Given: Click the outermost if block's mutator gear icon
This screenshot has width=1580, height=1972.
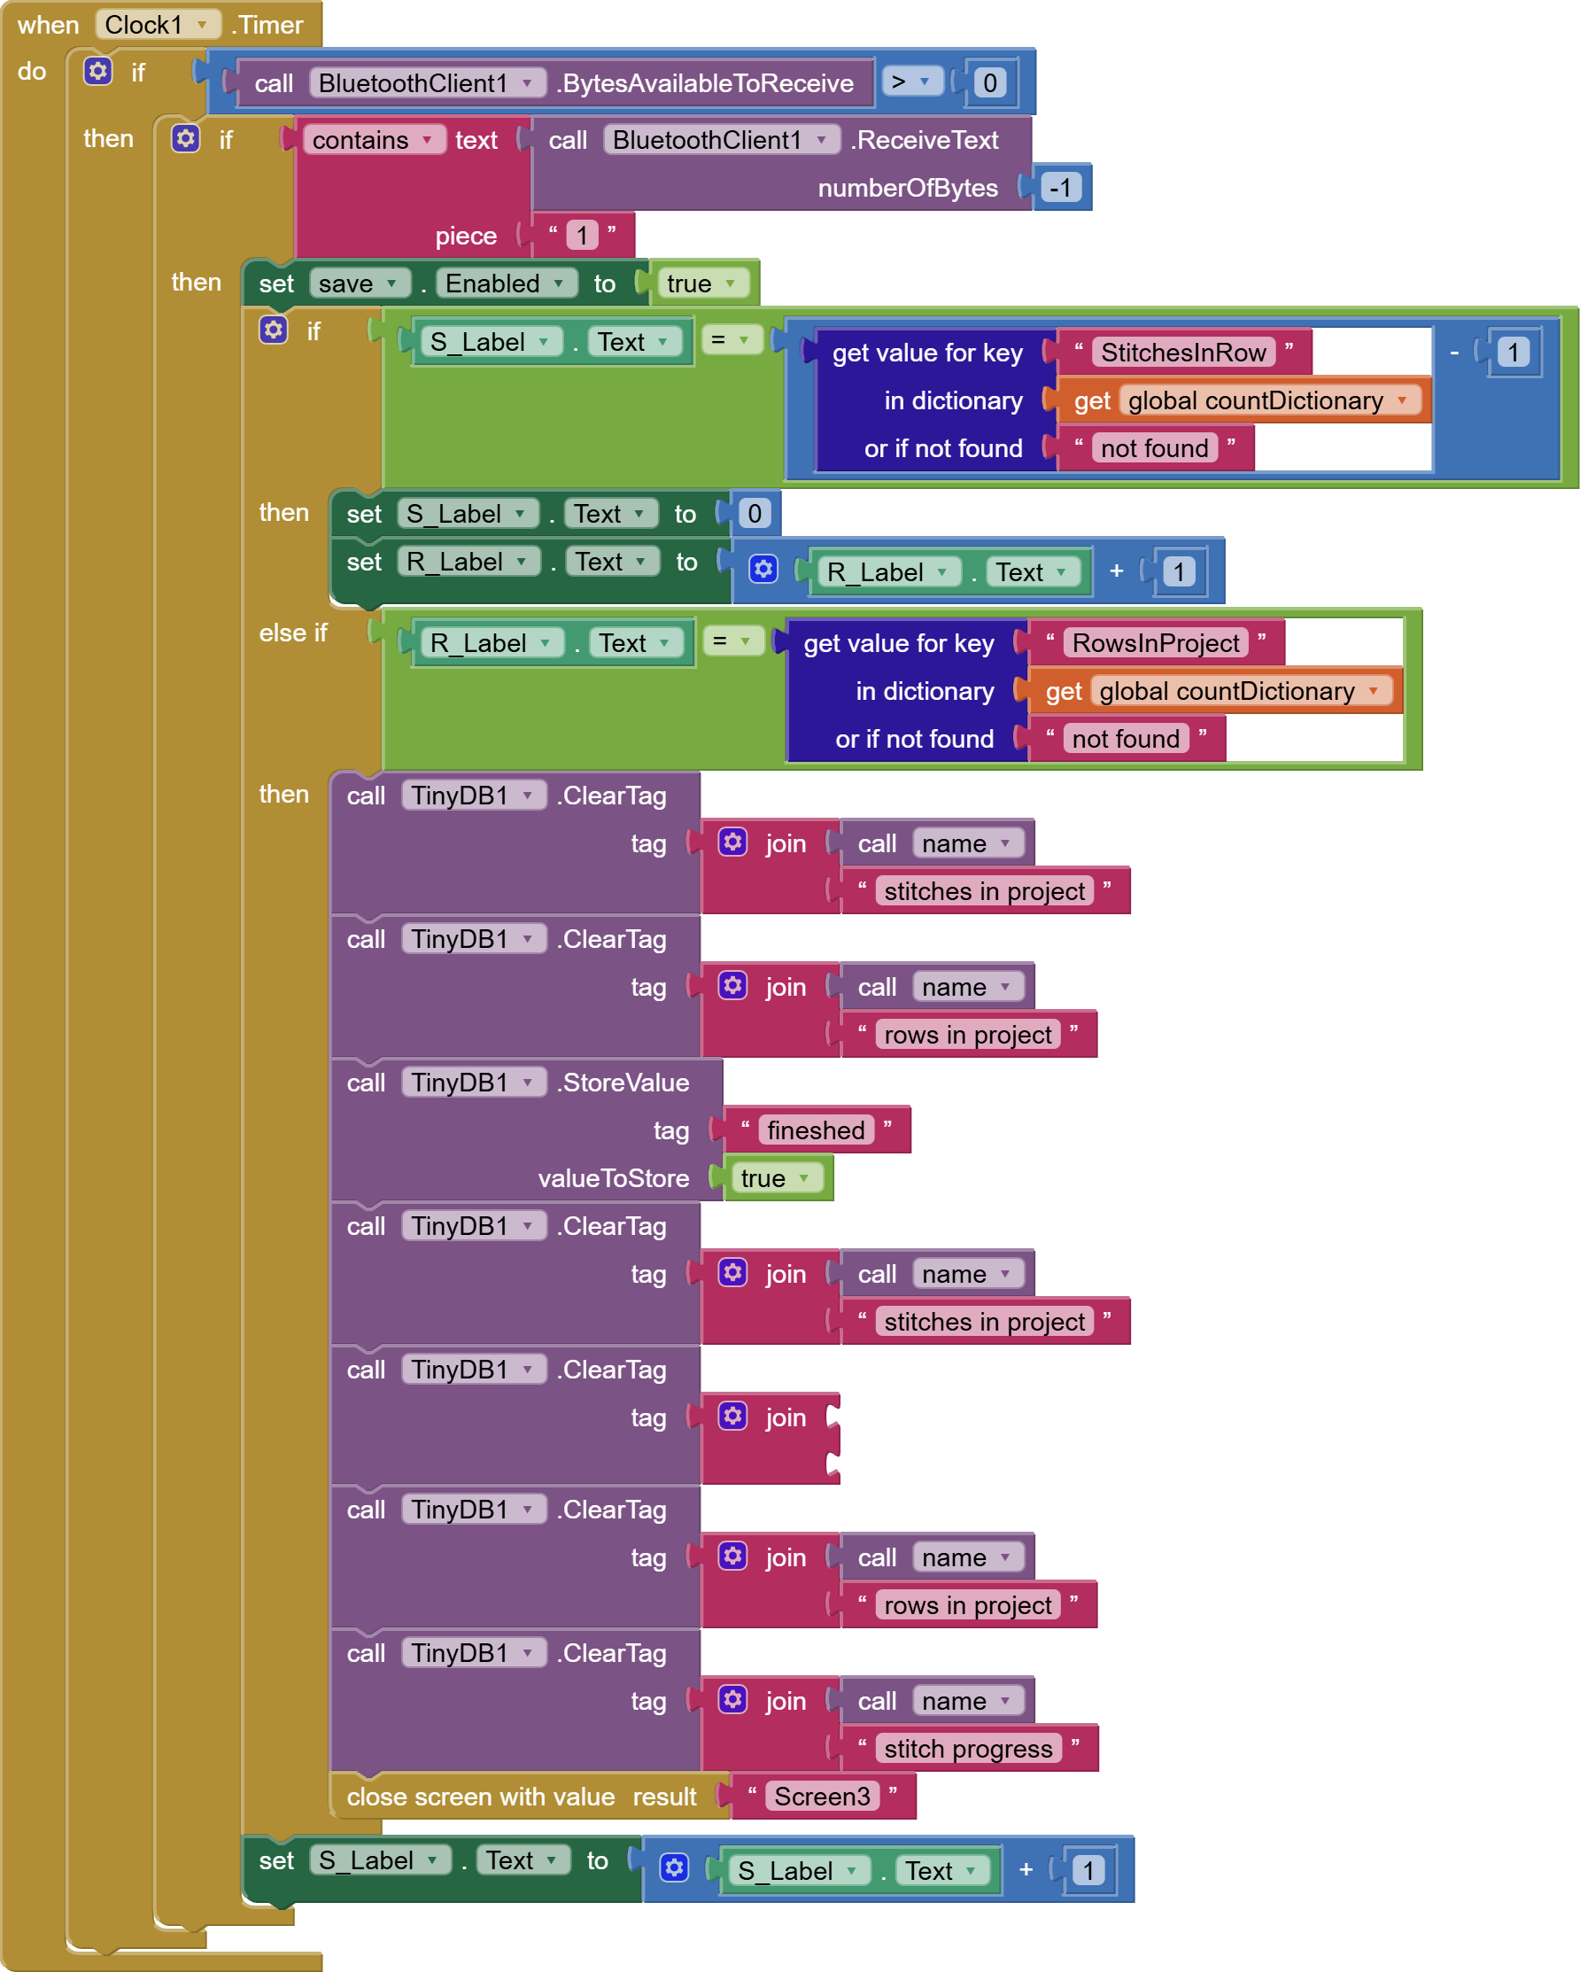Looking at the screenshot, I should coord(97,72).
